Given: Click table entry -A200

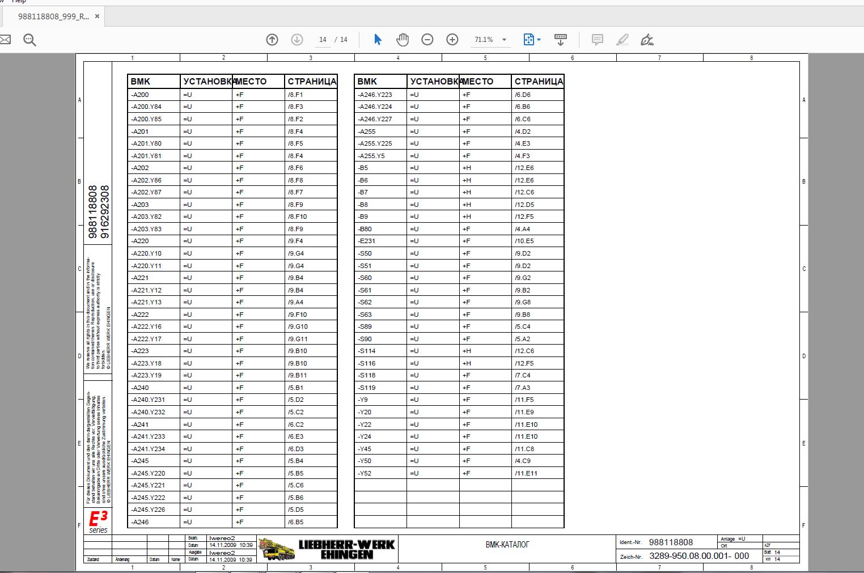Looking at the screenshot, I should point(140,95).
